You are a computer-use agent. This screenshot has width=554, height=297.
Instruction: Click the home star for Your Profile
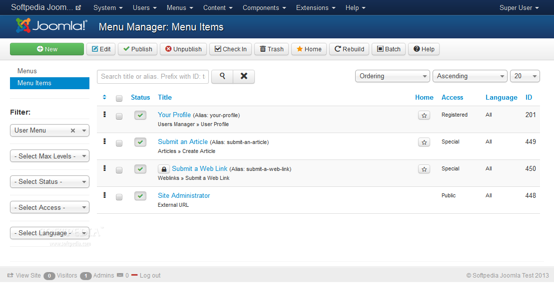coord(424,115)
